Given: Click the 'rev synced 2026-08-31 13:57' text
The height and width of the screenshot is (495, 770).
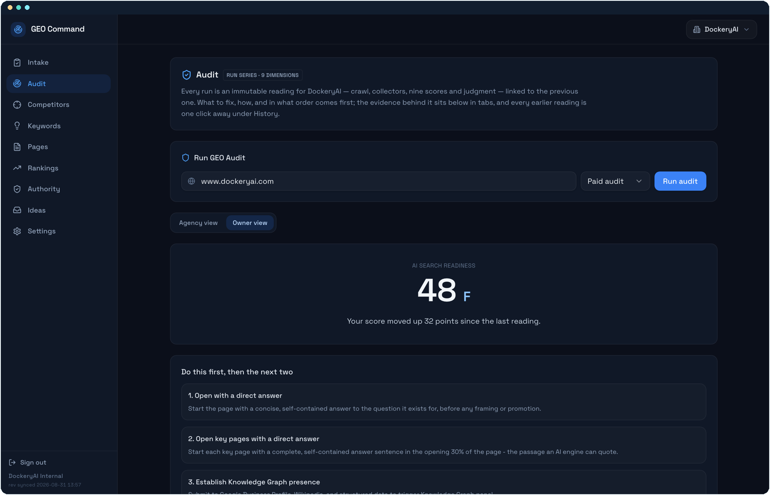Looking at the screenshot, I should (x=45, y=485).
